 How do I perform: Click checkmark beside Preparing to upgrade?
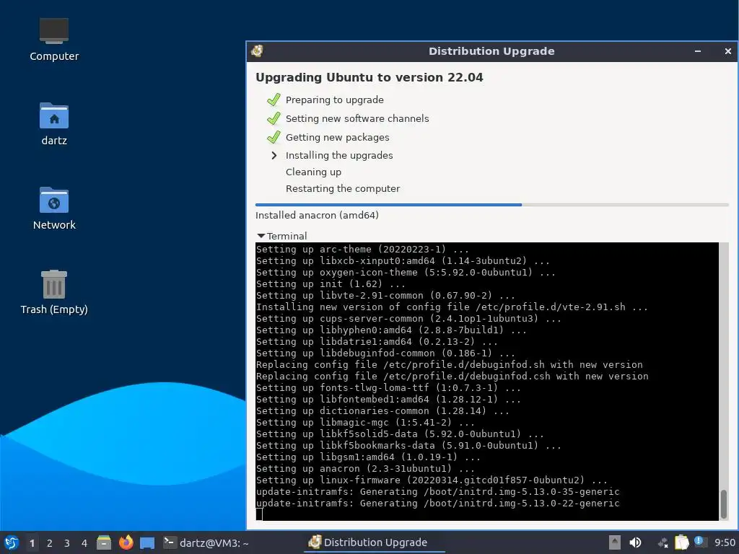(x=274, y=100)
